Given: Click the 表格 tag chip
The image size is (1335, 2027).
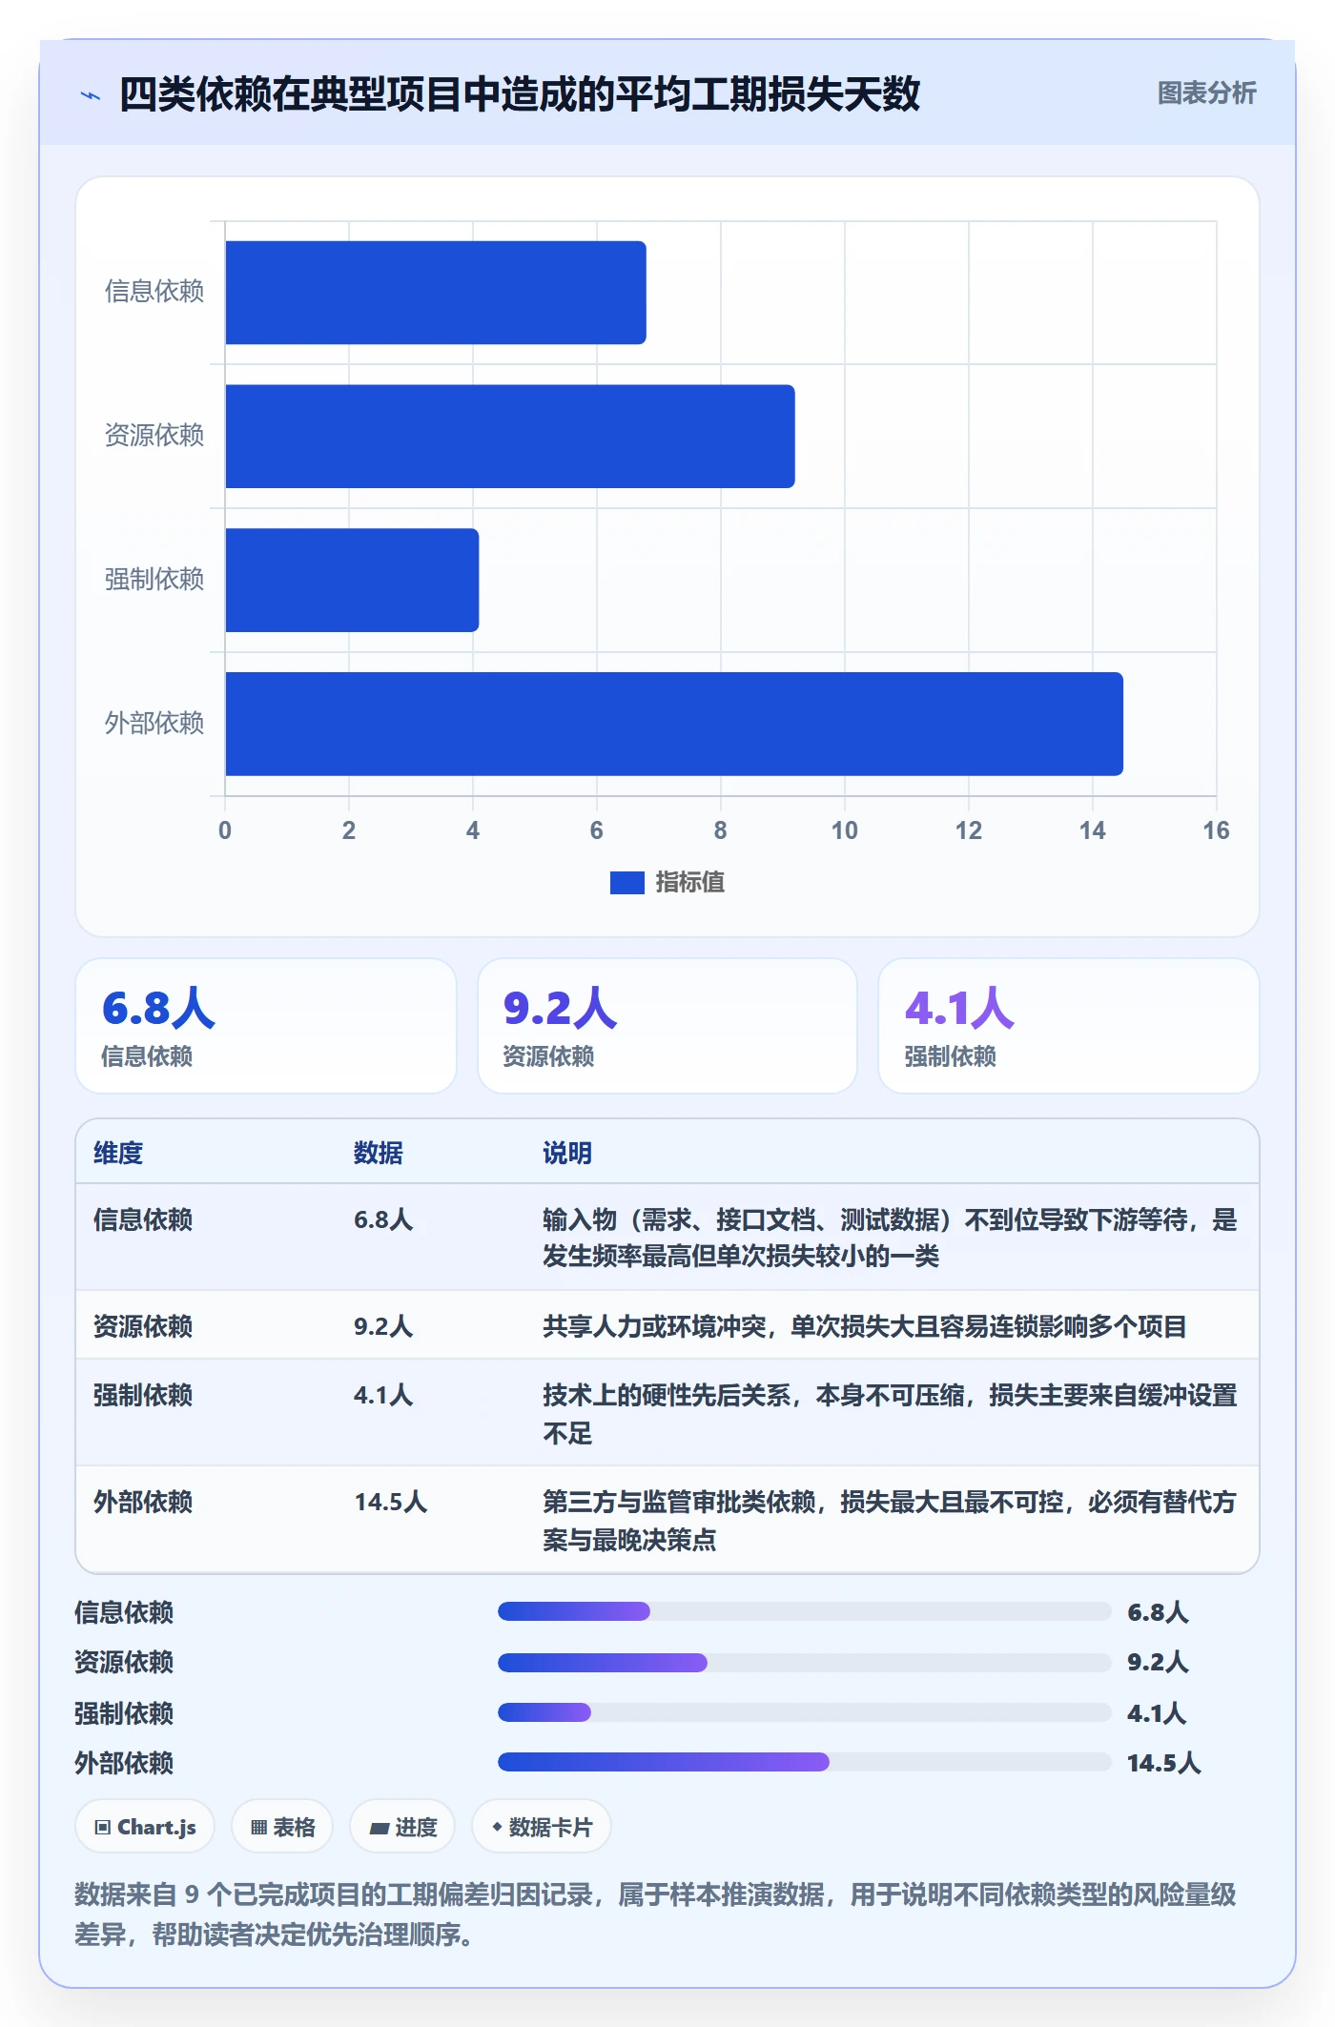Looking at the screenshot, I should (282, 1827).
